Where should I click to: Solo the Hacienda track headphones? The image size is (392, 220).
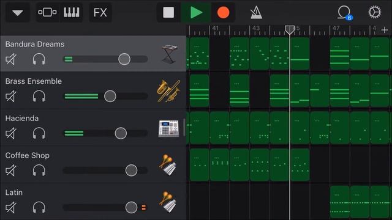point(39,133)
